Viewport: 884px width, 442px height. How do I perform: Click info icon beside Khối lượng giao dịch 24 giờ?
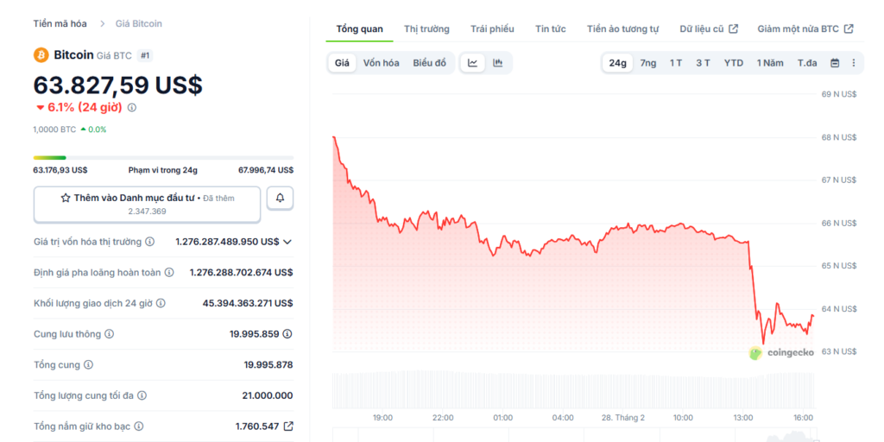(161, 304)
